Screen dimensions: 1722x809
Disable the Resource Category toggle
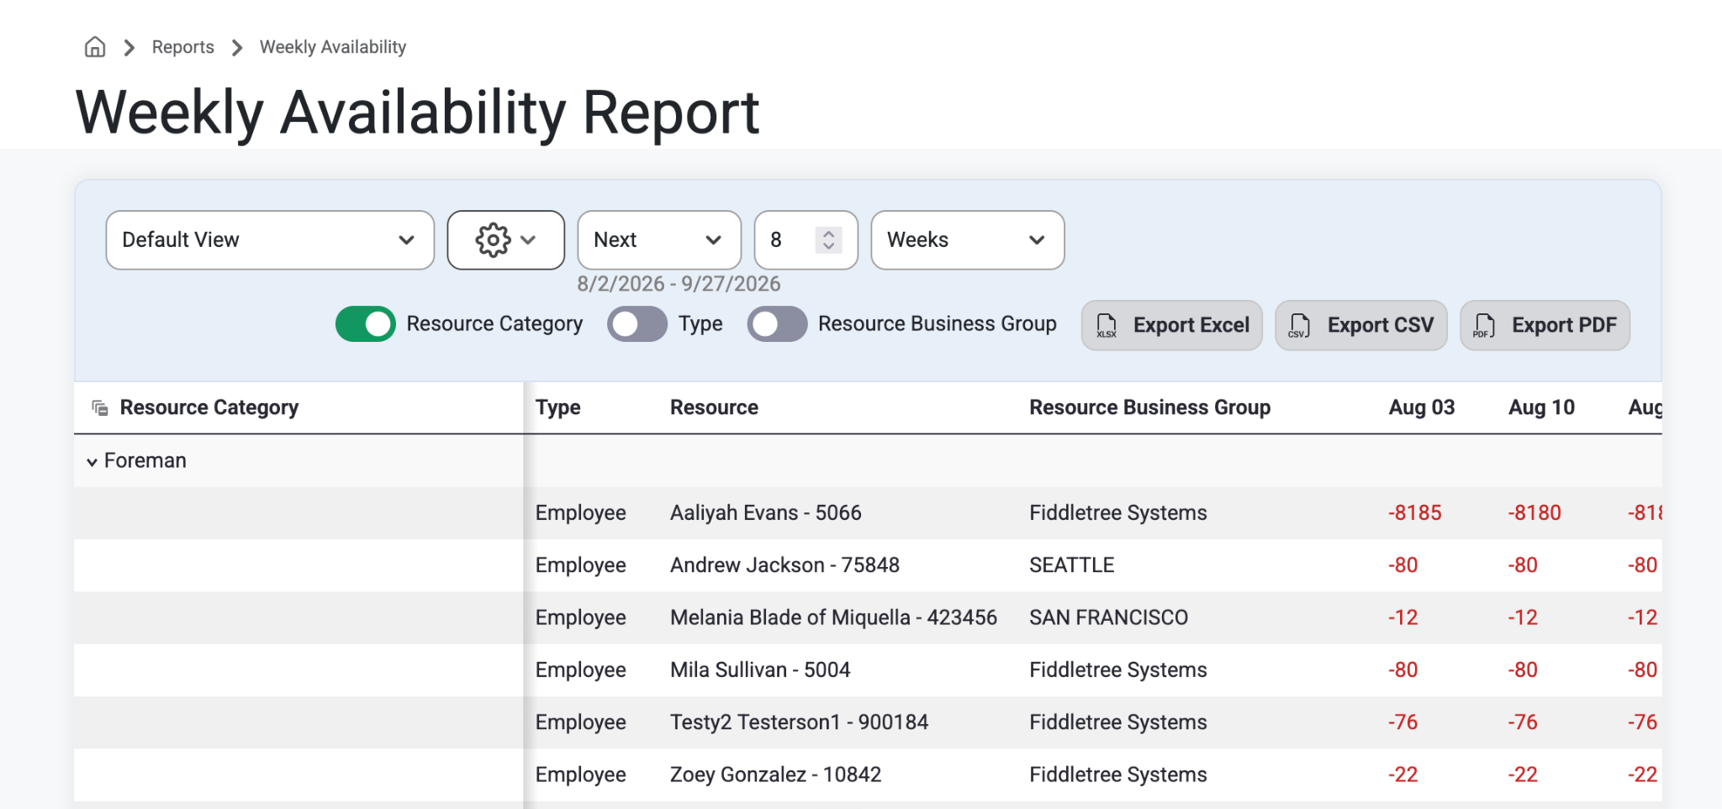(x=366, y=324)
